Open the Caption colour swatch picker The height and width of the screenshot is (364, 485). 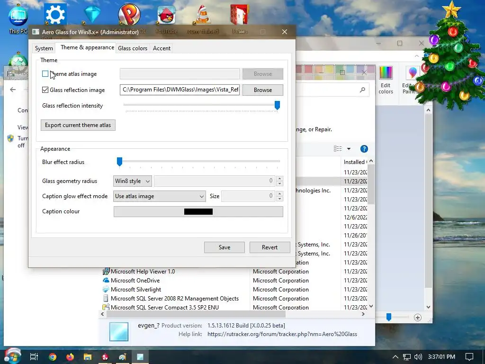pyautogui.click(x=198, y=211)
